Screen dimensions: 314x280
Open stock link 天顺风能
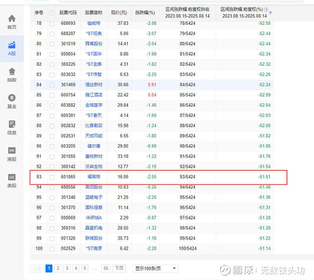pyautogui.click(x=94, y=136)
